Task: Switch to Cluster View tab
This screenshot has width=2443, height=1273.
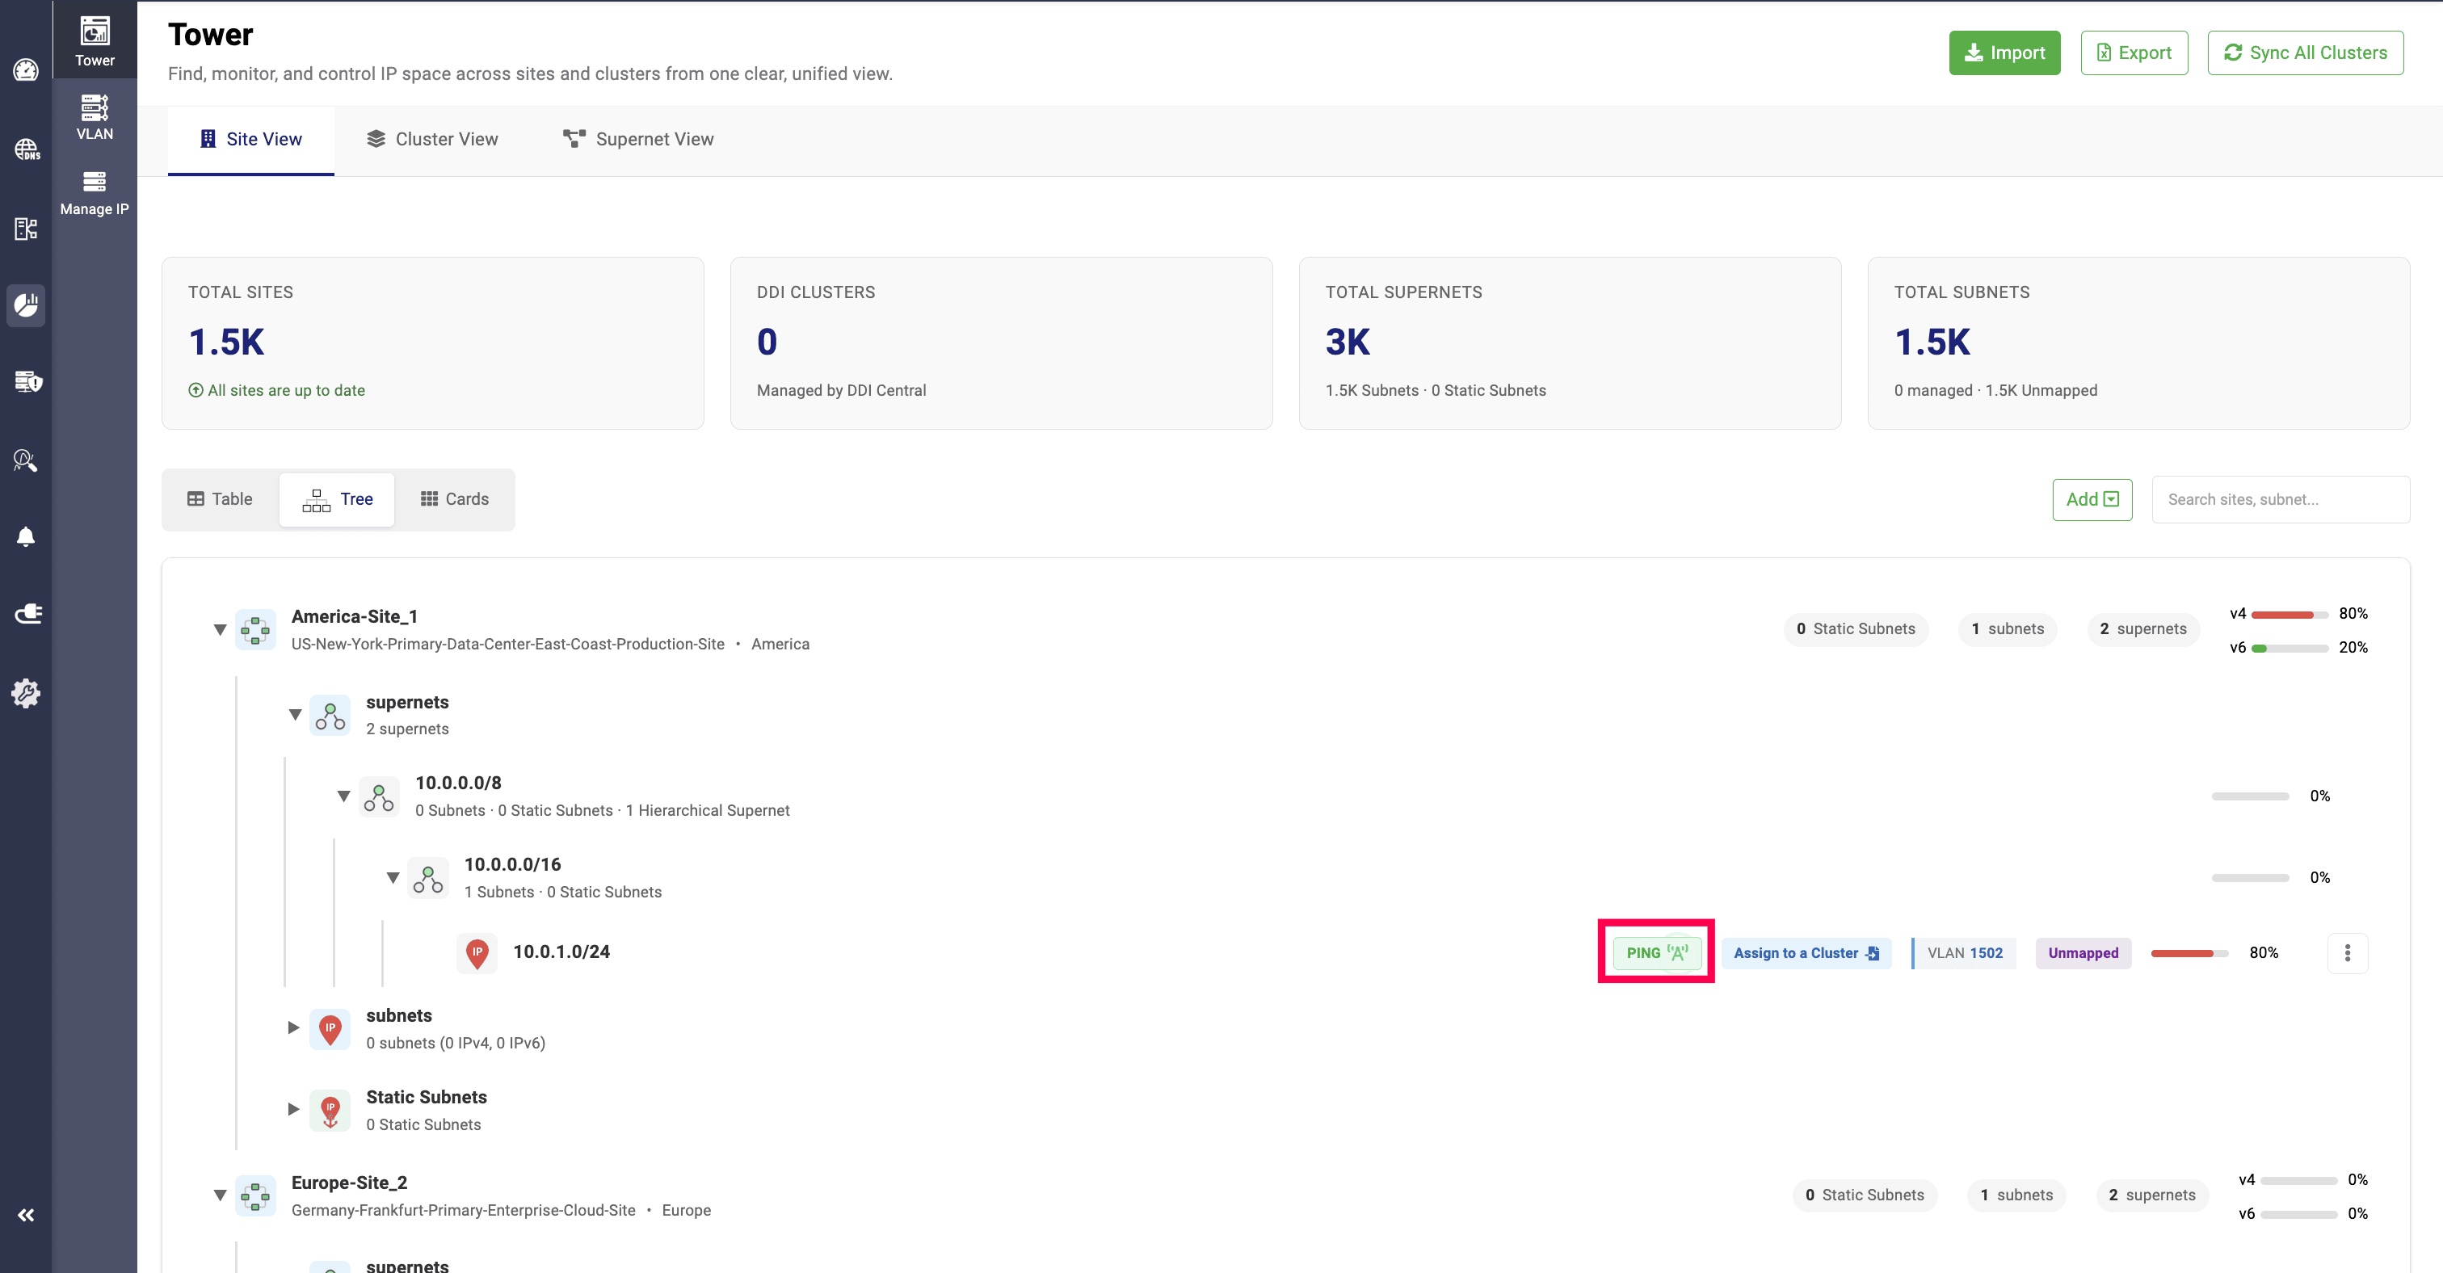Action: click(x=431, y=140)
